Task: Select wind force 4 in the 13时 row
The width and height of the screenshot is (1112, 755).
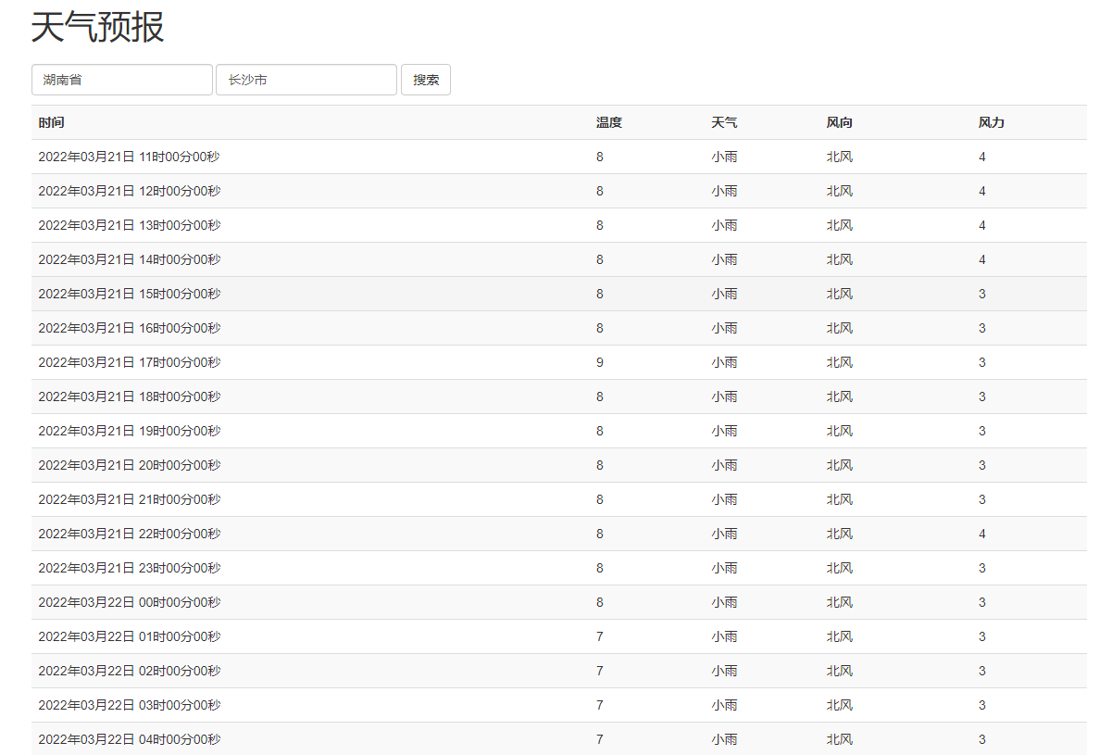Action: click(982, 225)
